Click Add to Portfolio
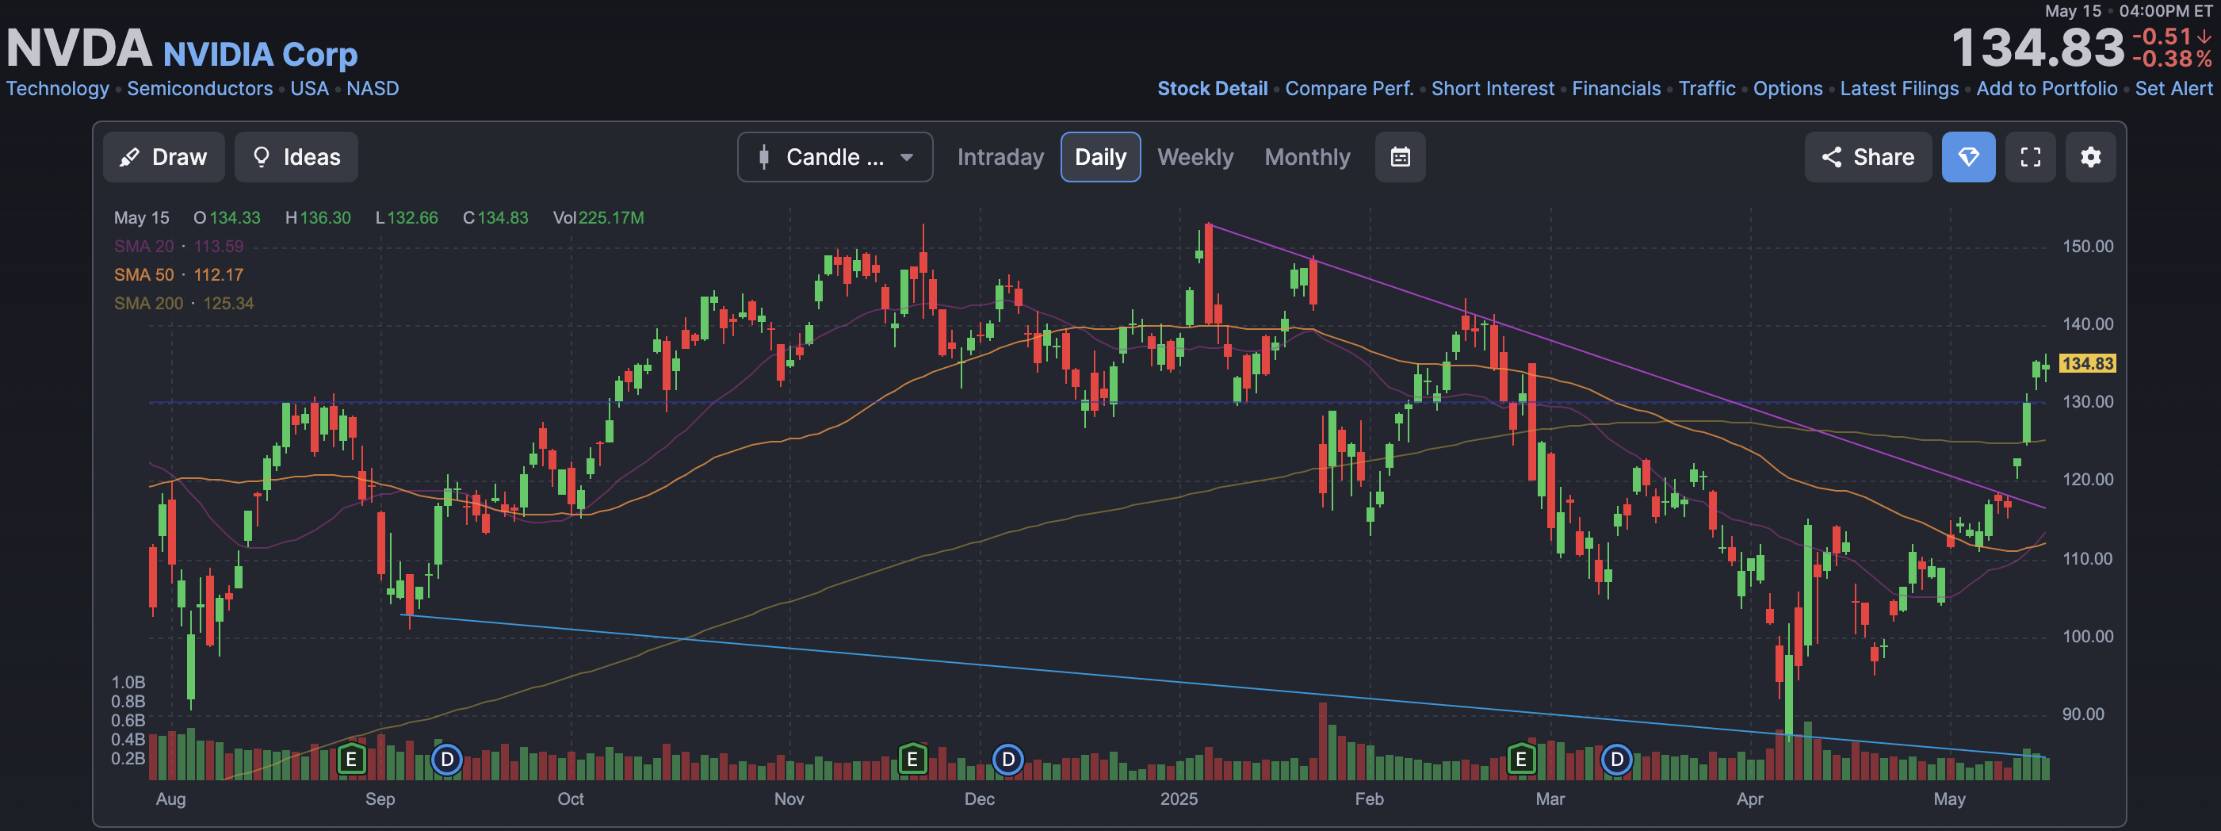 click(x=2046, y=89)
